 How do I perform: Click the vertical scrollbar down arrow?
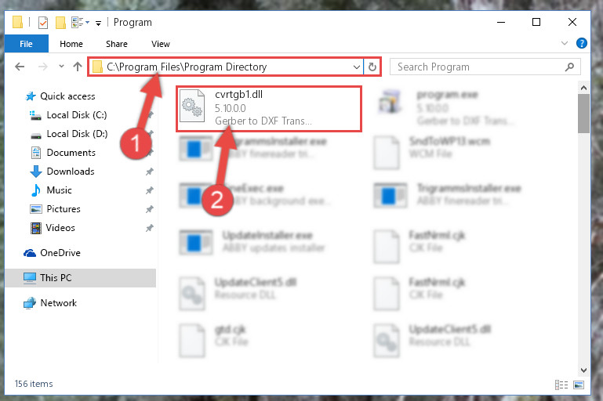(x=583, y=370)
